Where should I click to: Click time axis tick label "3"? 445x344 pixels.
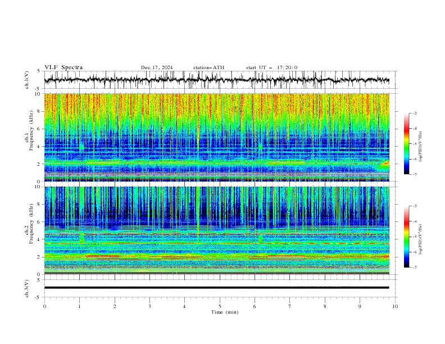tap(149, 306)
